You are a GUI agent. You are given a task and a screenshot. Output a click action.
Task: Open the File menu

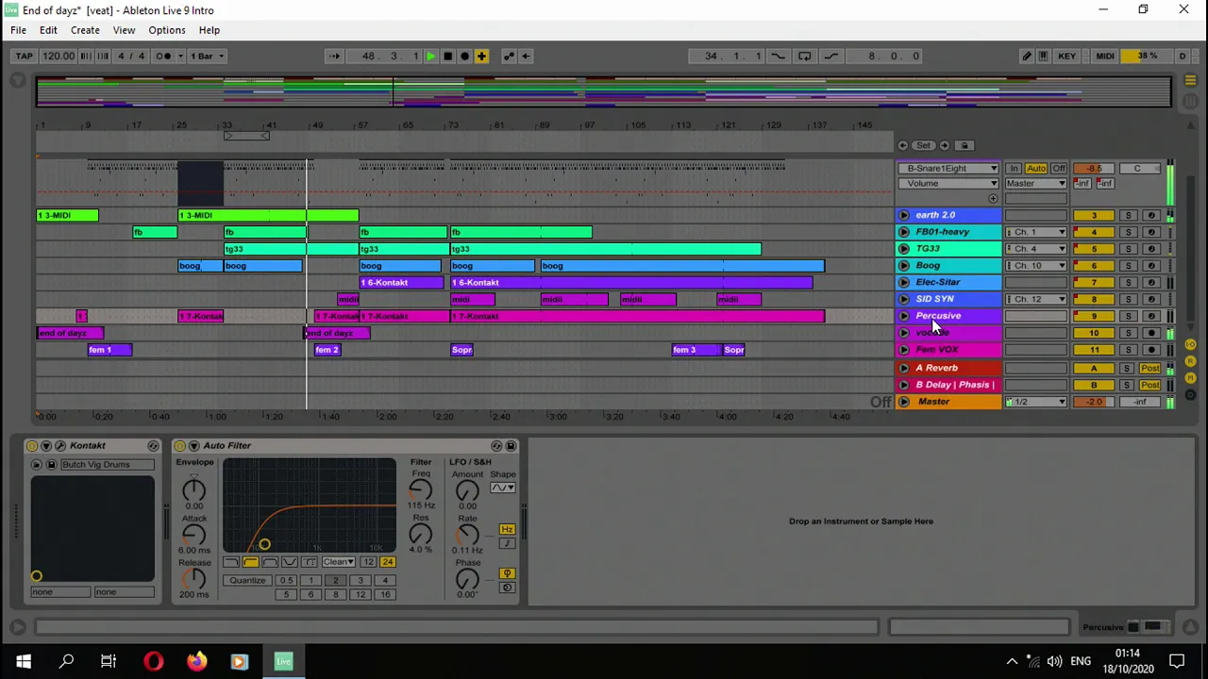click(18, 30)
